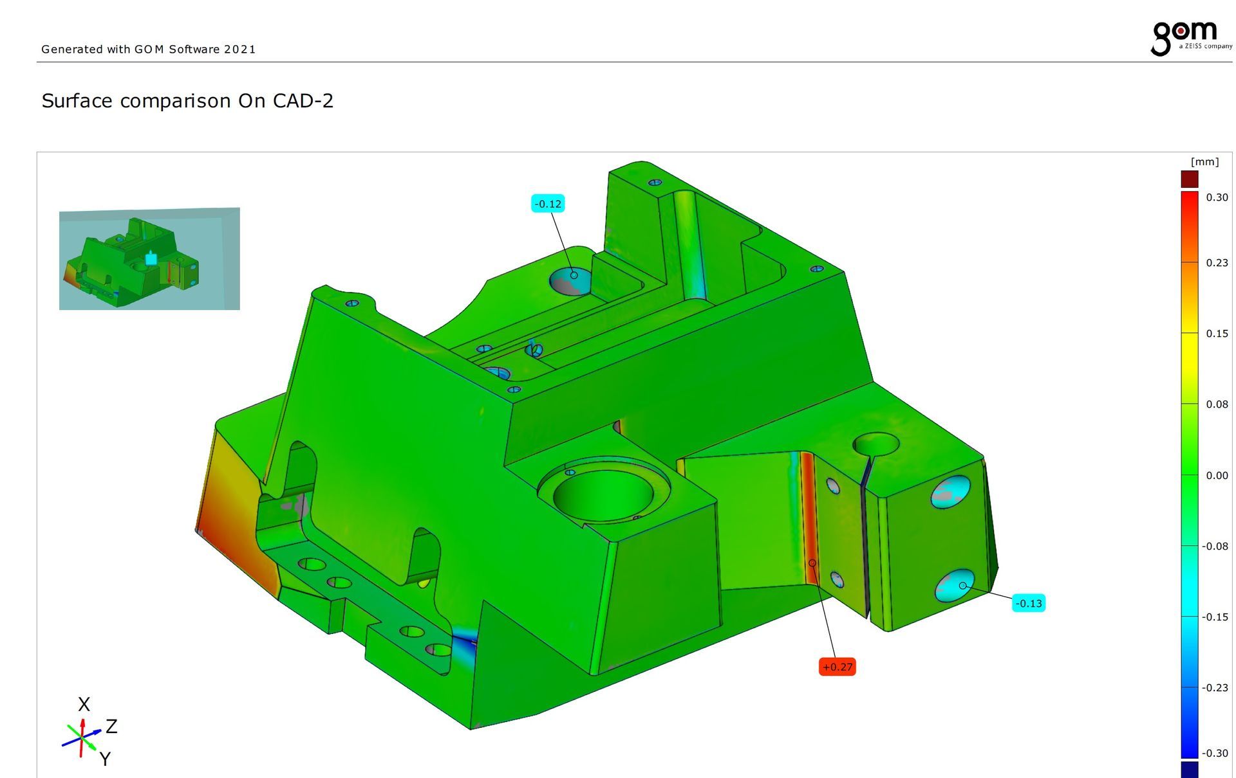This screenshot has height=778, width=1236.
Task: Click the 0.15 legend value
Action: pyautogui.click(x=1217, y=333)
